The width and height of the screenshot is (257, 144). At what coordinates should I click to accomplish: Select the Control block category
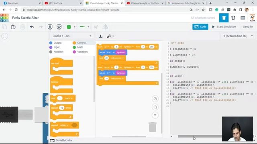tap(79, 43)
